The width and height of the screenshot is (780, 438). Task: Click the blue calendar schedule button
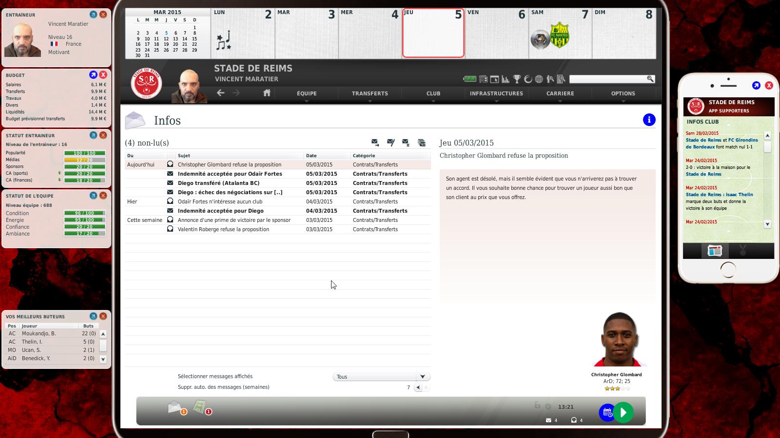point(607,413)
